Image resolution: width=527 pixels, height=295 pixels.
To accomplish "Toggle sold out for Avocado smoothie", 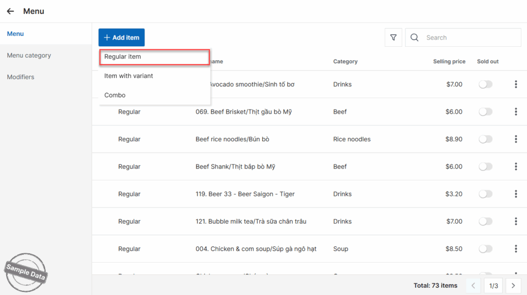I will click(485, 84).
